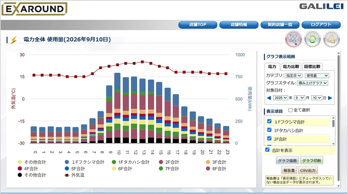Click 表示項目 list scroll up arrow
Viewport: 348px width, 194px height.
pyautogui.click(x=333, y=117)
